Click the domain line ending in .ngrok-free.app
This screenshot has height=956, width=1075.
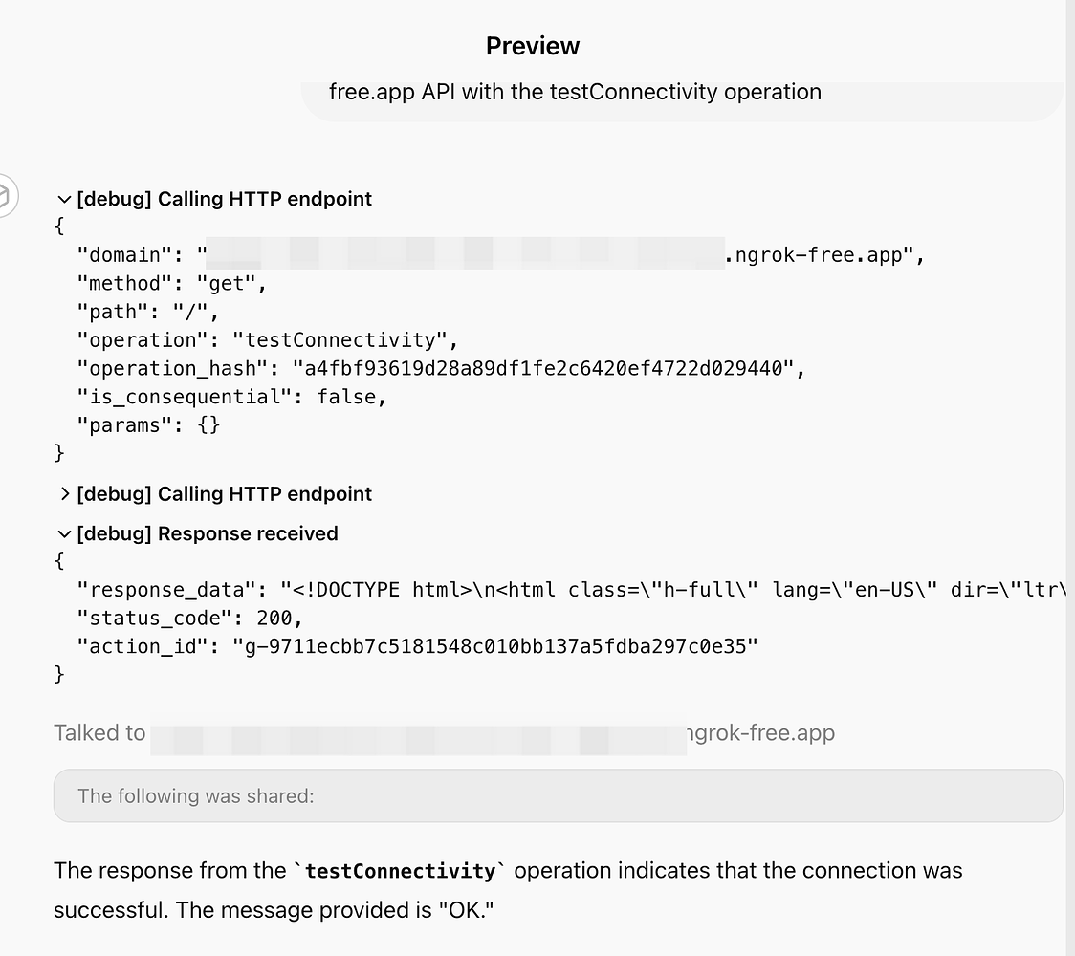pyautogui.click(x=500, y=255)
